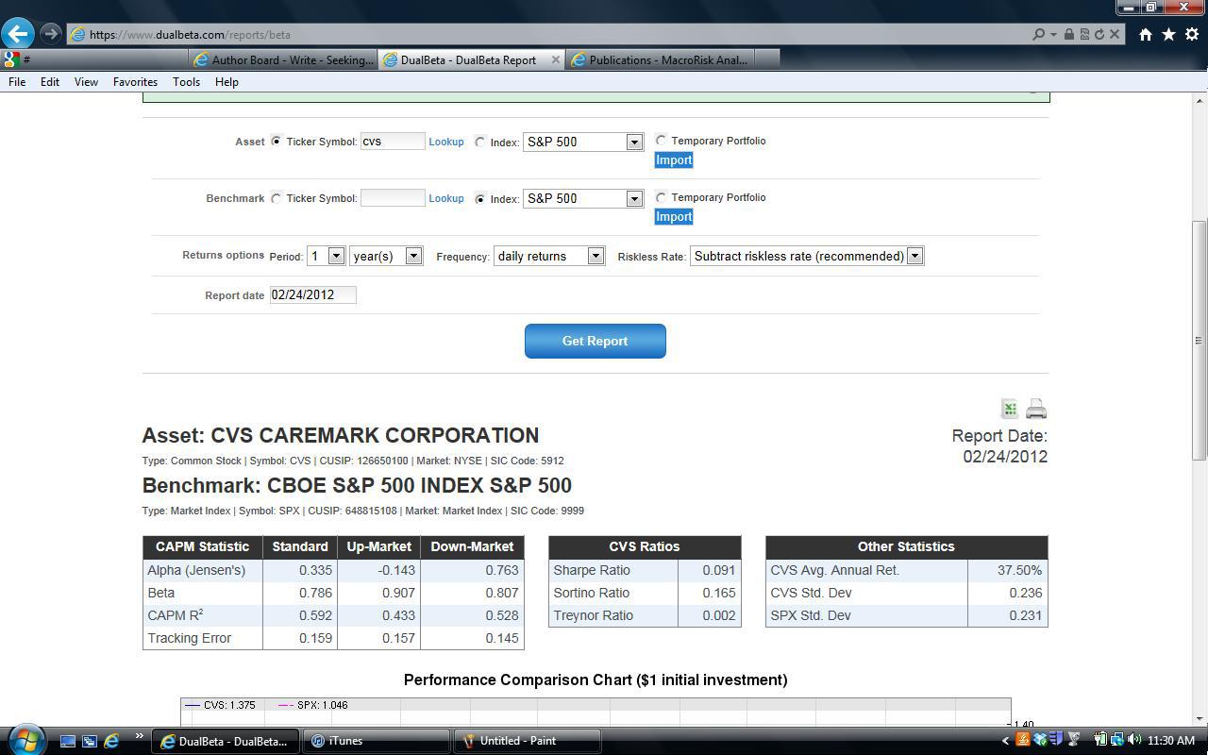Click Switch Between Windows quick launch icon

pos(90,741)
